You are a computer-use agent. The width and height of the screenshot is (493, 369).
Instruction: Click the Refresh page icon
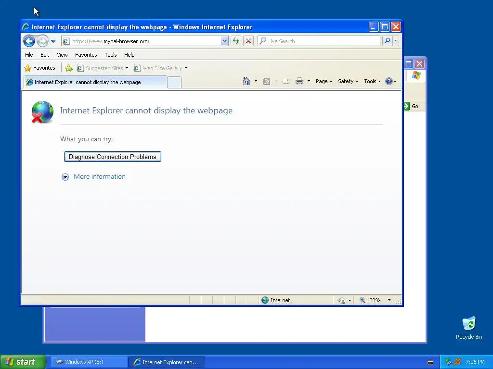[236, 41]
